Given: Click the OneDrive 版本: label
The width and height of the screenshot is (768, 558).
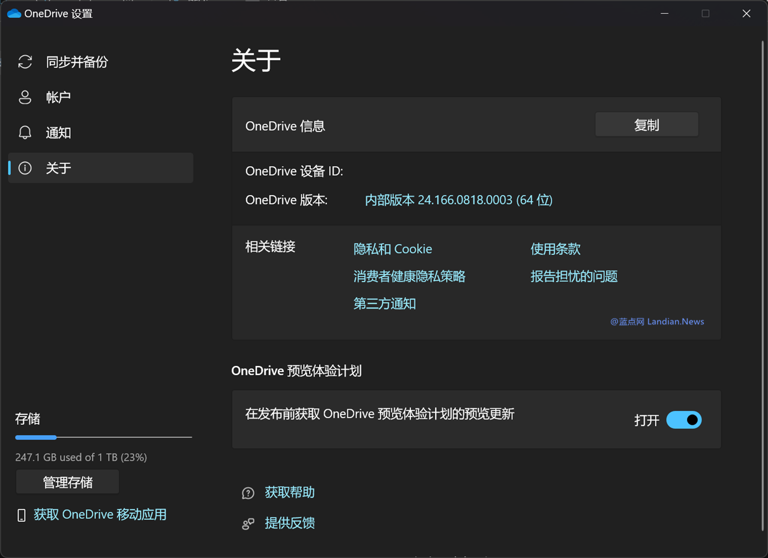Looking at the screenshot, I should click(x=287, y=200).
